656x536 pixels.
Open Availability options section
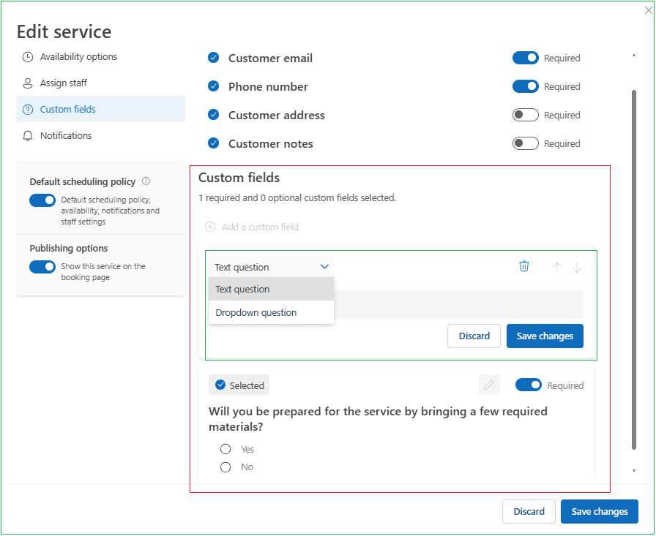pos(100,57)
